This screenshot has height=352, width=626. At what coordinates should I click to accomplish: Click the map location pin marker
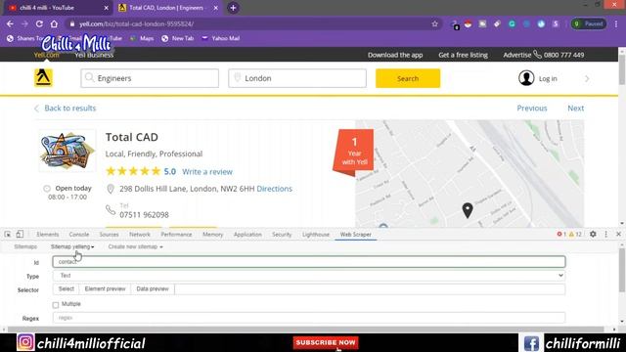pos(468,210)
